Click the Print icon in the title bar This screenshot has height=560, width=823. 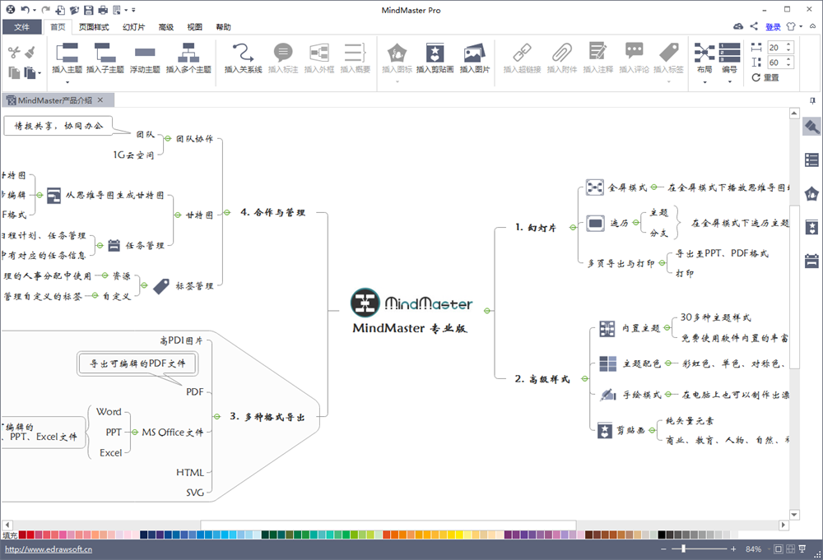pyautogui.click(x=102, y=10)
